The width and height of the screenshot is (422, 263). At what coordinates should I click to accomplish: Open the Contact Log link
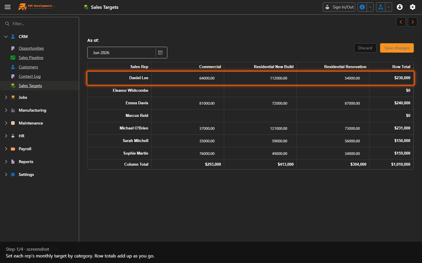[x=30, y=76]
